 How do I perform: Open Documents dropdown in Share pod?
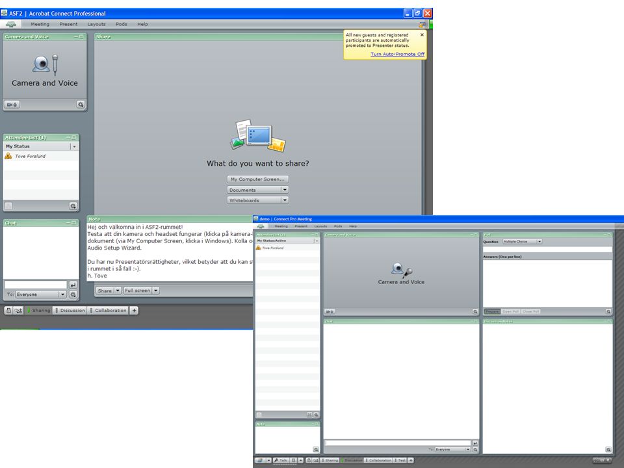click(x=285, y=190)
